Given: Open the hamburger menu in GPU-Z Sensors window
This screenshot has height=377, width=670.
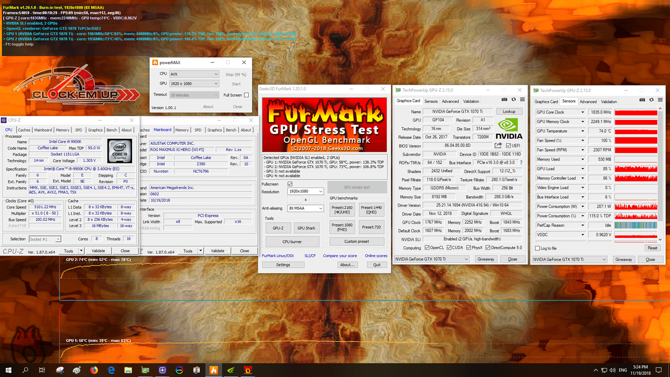Looking at the screenshot, I should 660,100.
